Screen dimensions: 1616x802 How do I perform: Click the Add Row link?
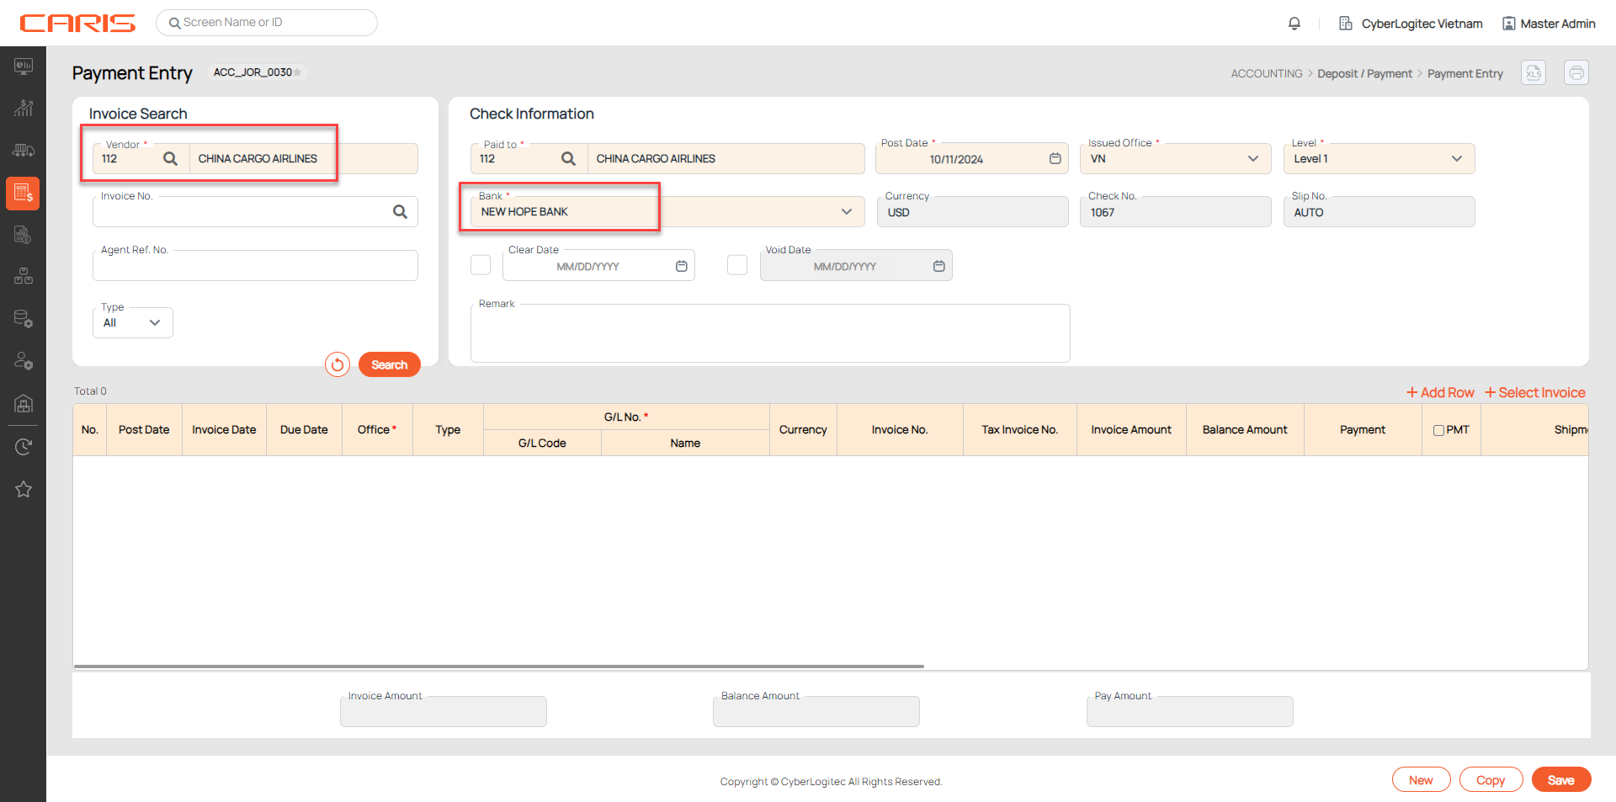tap(1440, 392)
